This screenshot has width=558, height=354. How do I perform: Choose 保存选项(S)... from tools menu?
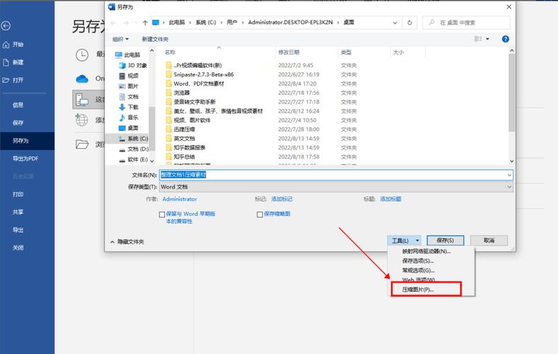(x=418, y=261)
